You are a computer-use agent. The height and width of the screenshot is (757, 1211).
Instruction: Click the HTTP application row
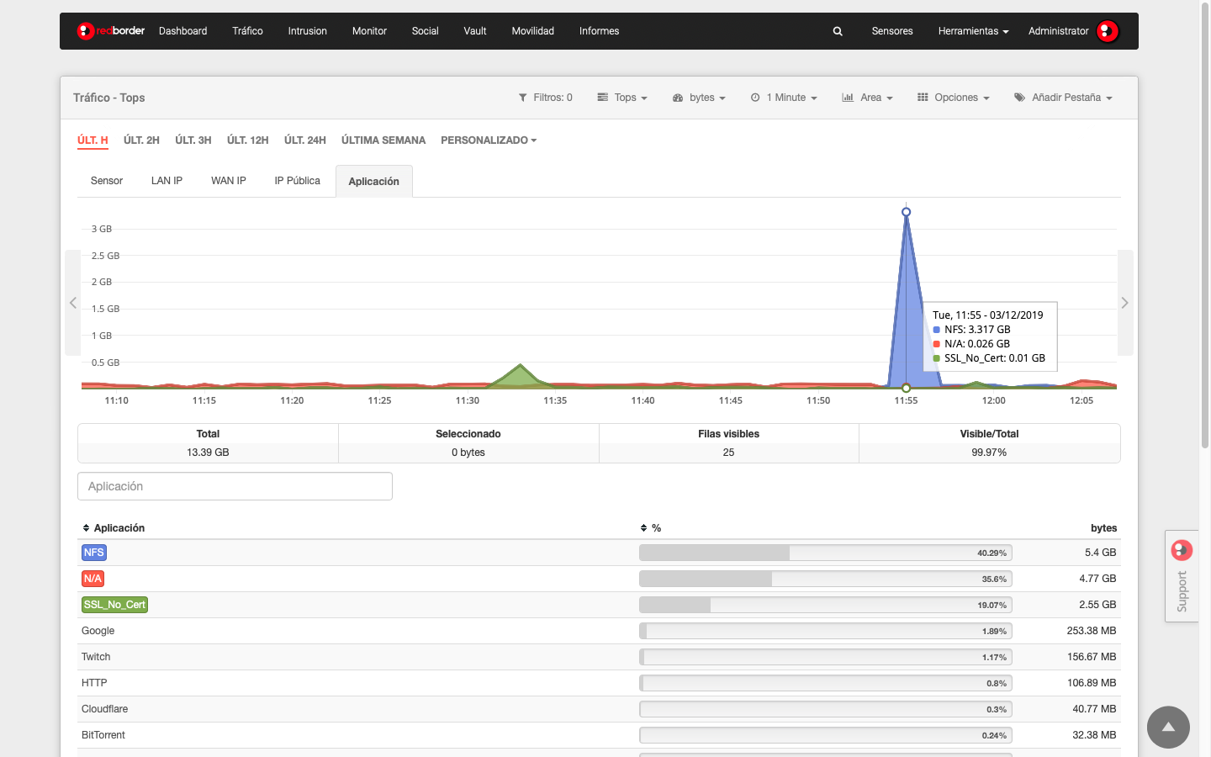click(599, 683)
